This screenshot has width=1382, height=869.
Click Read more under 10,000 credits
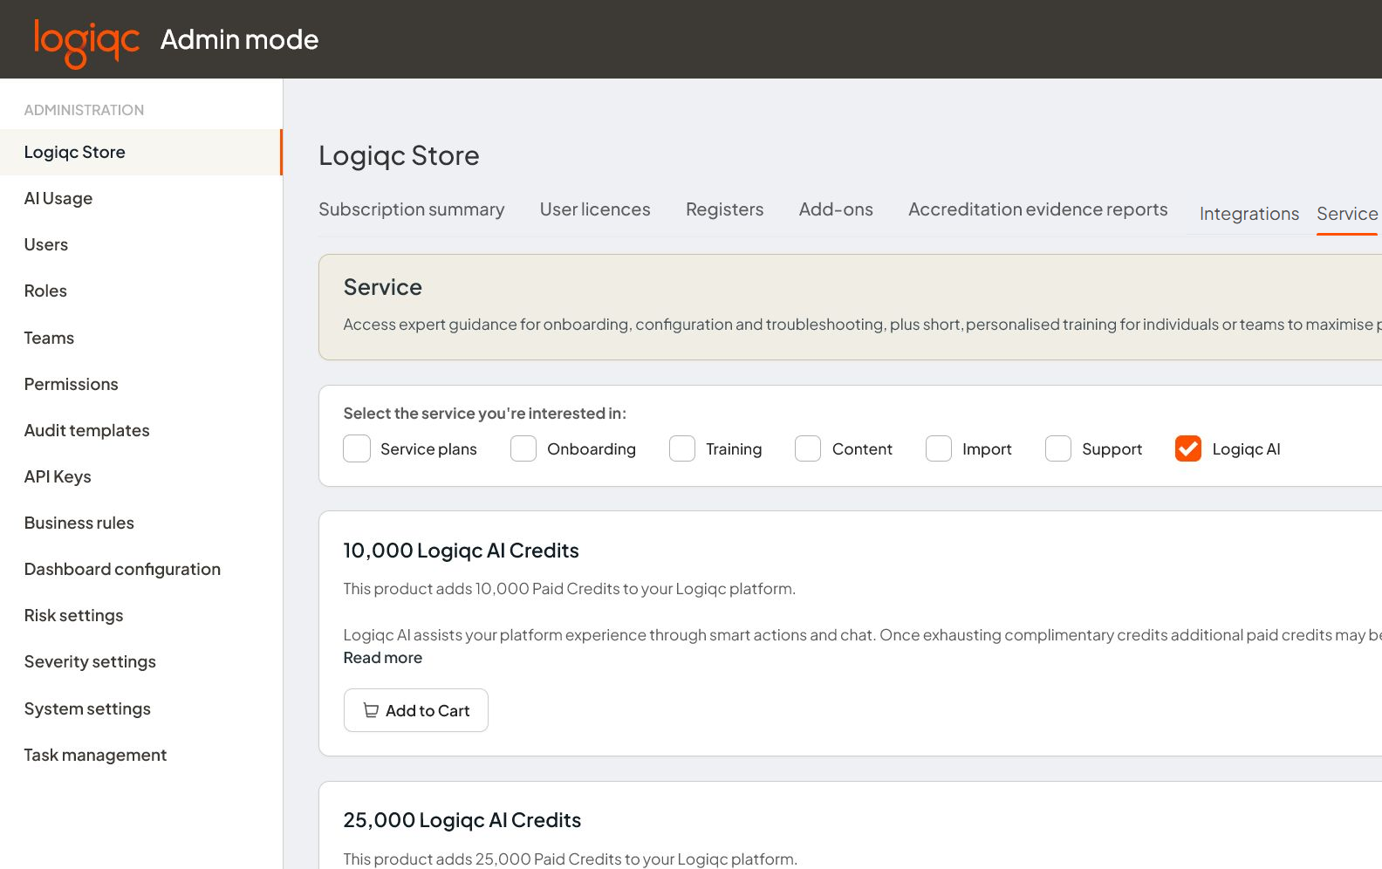click(383, 658)
